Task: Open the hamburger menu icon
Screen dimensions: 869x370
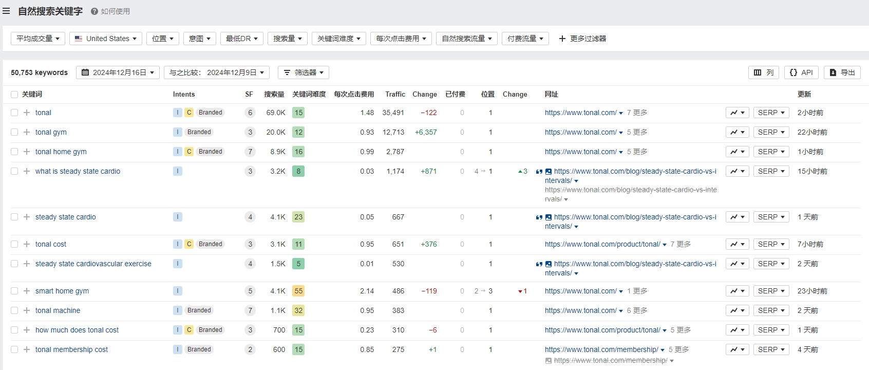Action: click(x=6, y=11)
